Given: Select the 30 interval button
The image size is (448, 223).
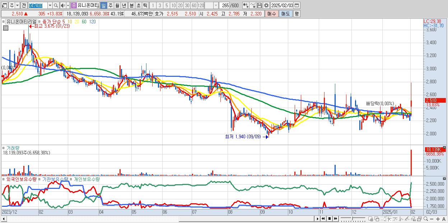Looking at the screenshot, I should (187, 5).
